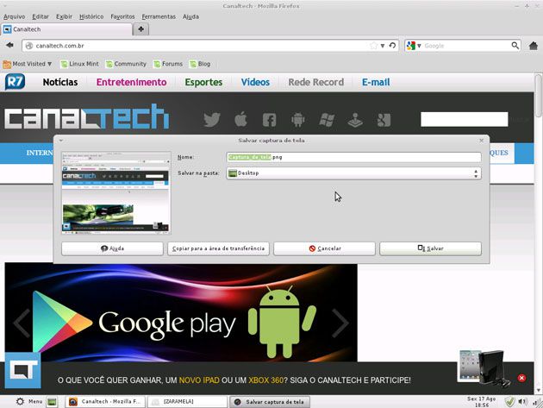Viewport: 543px width, 408px height.
Task: Open the Community bookmark
Action: [x=126, y=64]
